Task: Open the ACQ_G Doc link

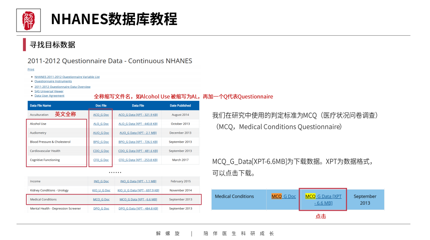Action: click(x=101, y=115)
